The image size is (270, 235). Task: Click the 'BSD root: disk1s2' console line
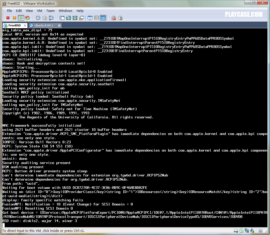click(40, 221)
